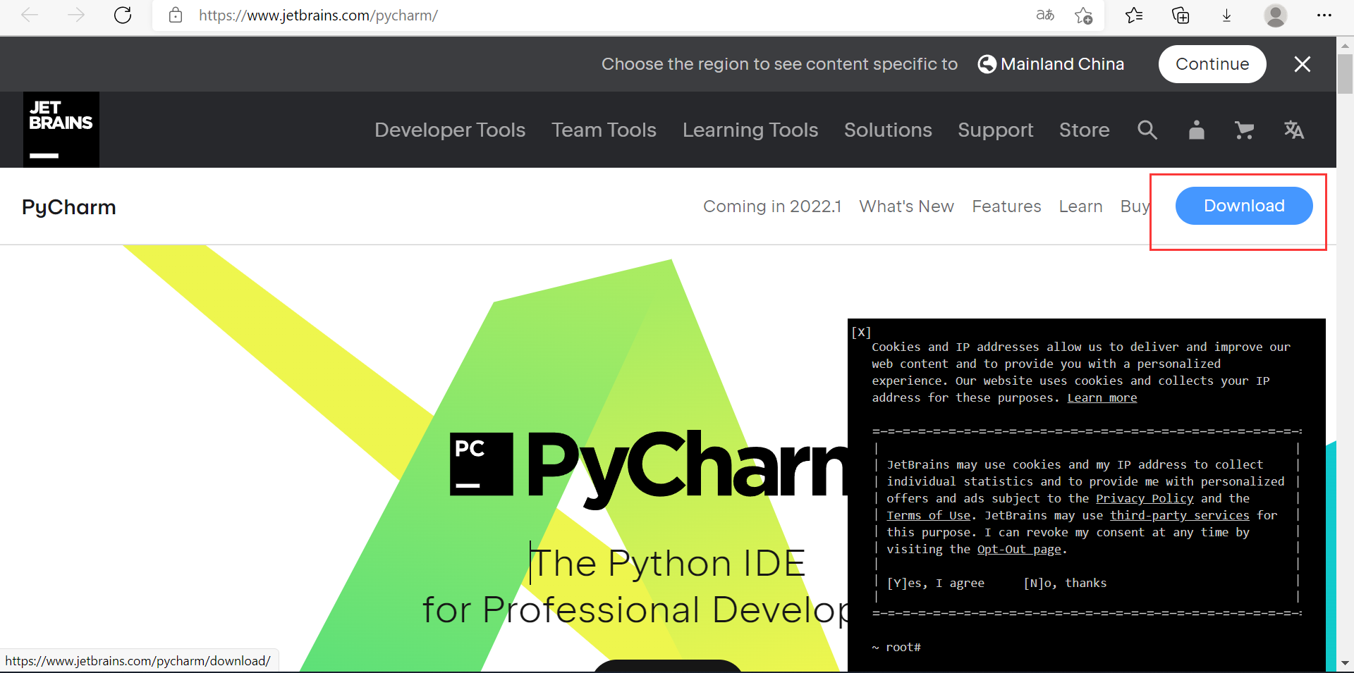The height and width of the screenshot is (673, 1354).
Task: Open Learn more cookie link
Action: tap(1102, 398)
